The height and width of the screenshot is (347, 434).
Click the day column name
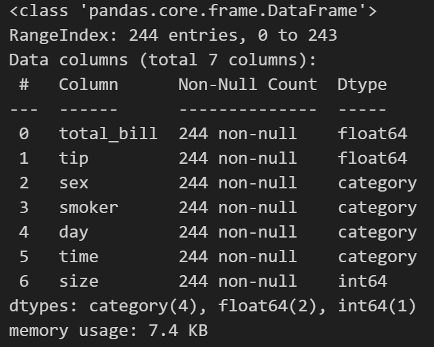[74, 232]
